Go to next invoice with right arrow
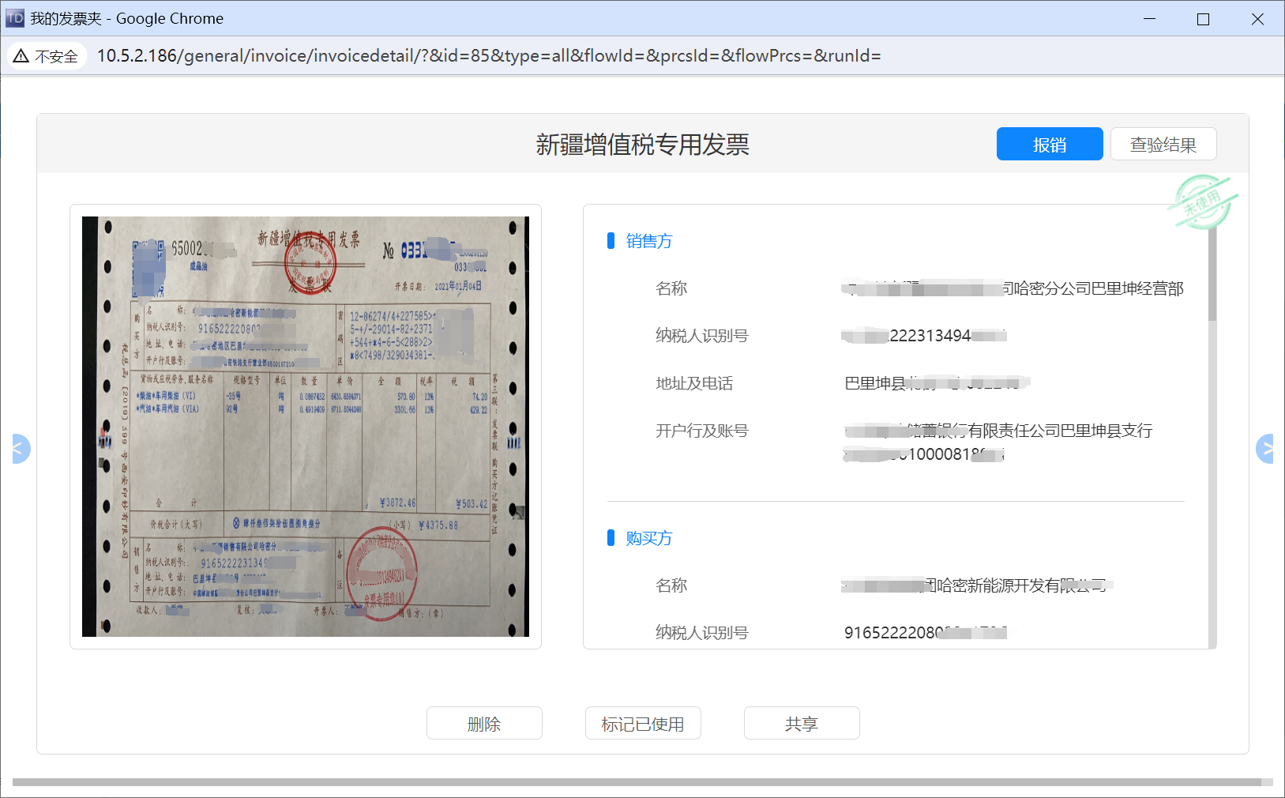The image size is (1285, 798). (x=1265, y=449)
